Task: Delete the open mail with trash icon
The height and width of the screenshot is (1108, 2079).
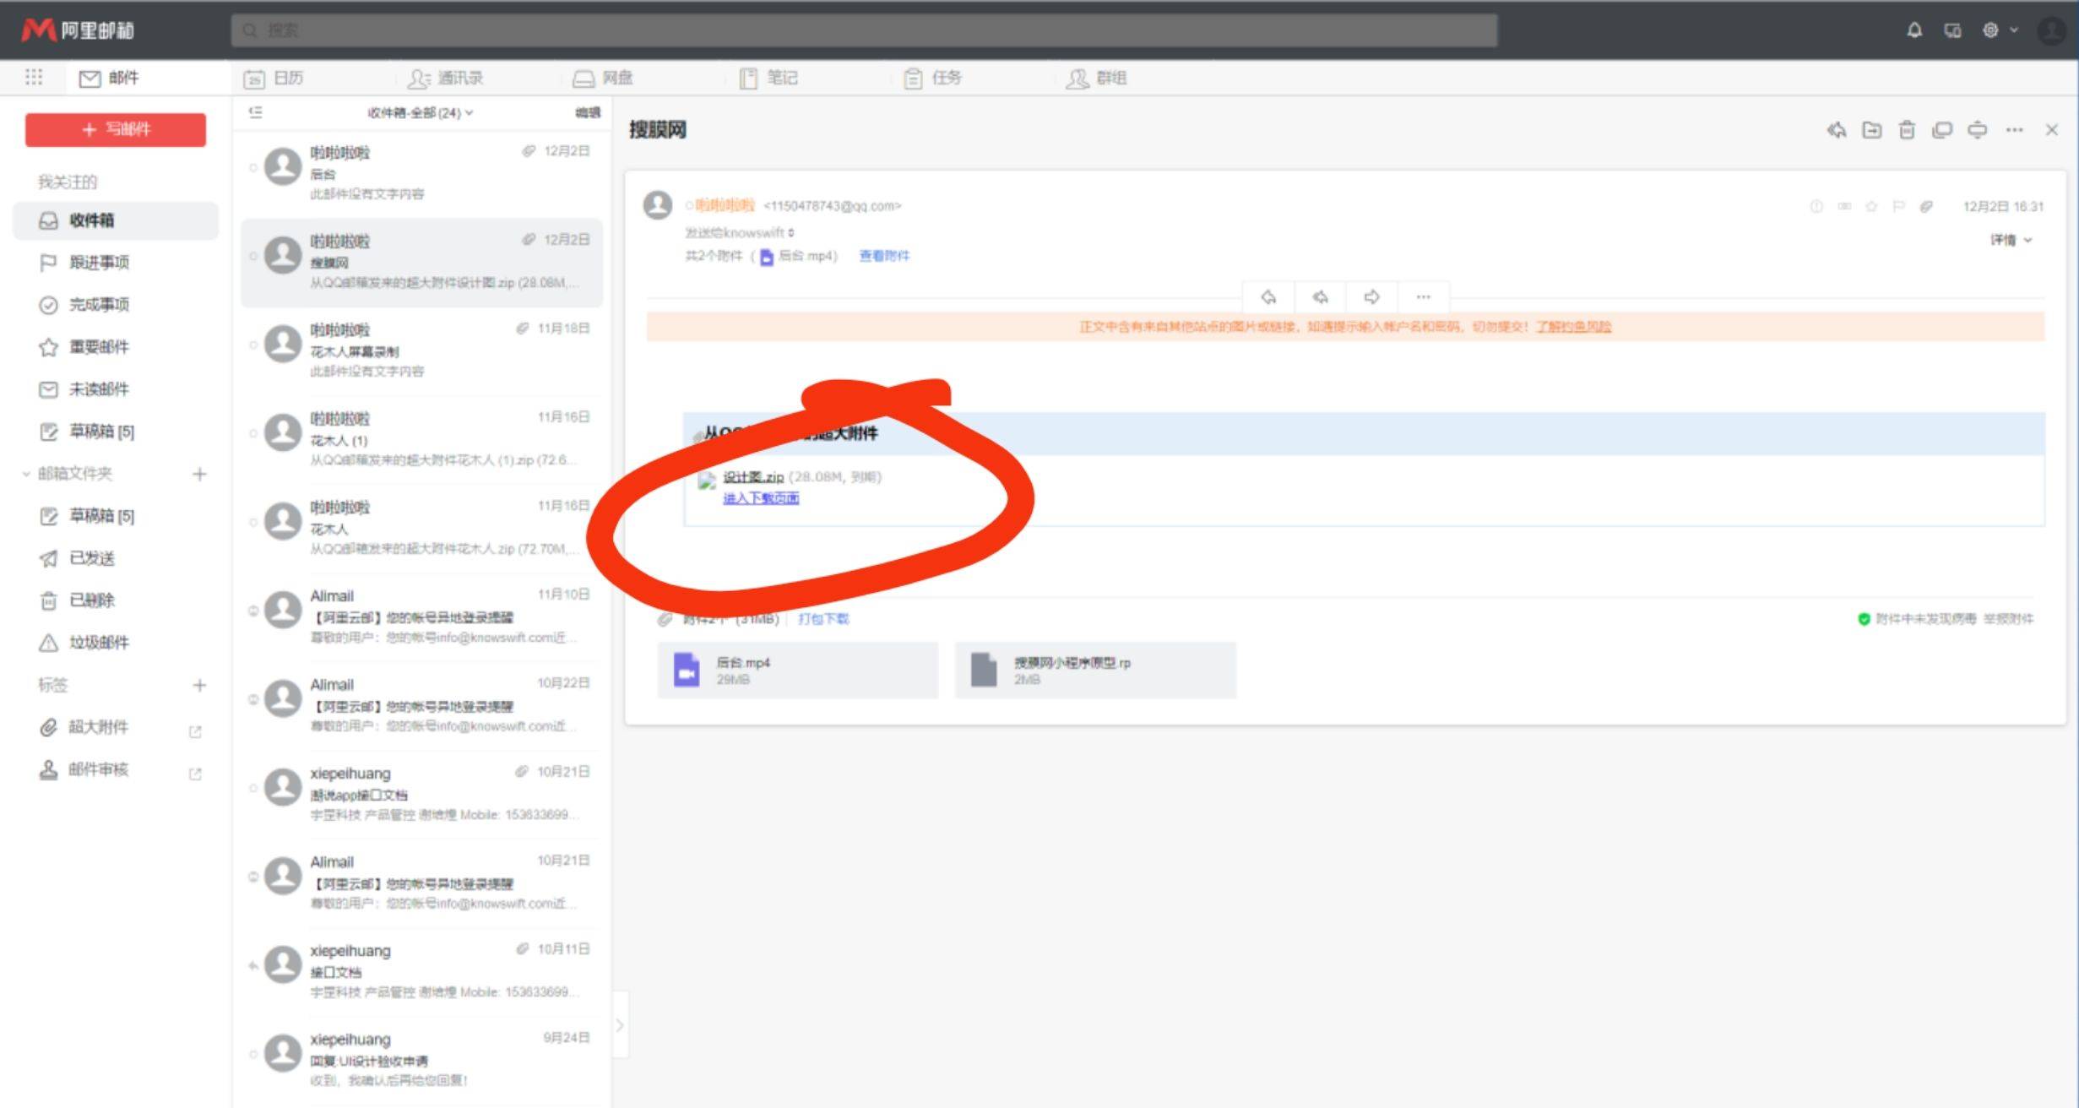Action: tap(1907, 130)
